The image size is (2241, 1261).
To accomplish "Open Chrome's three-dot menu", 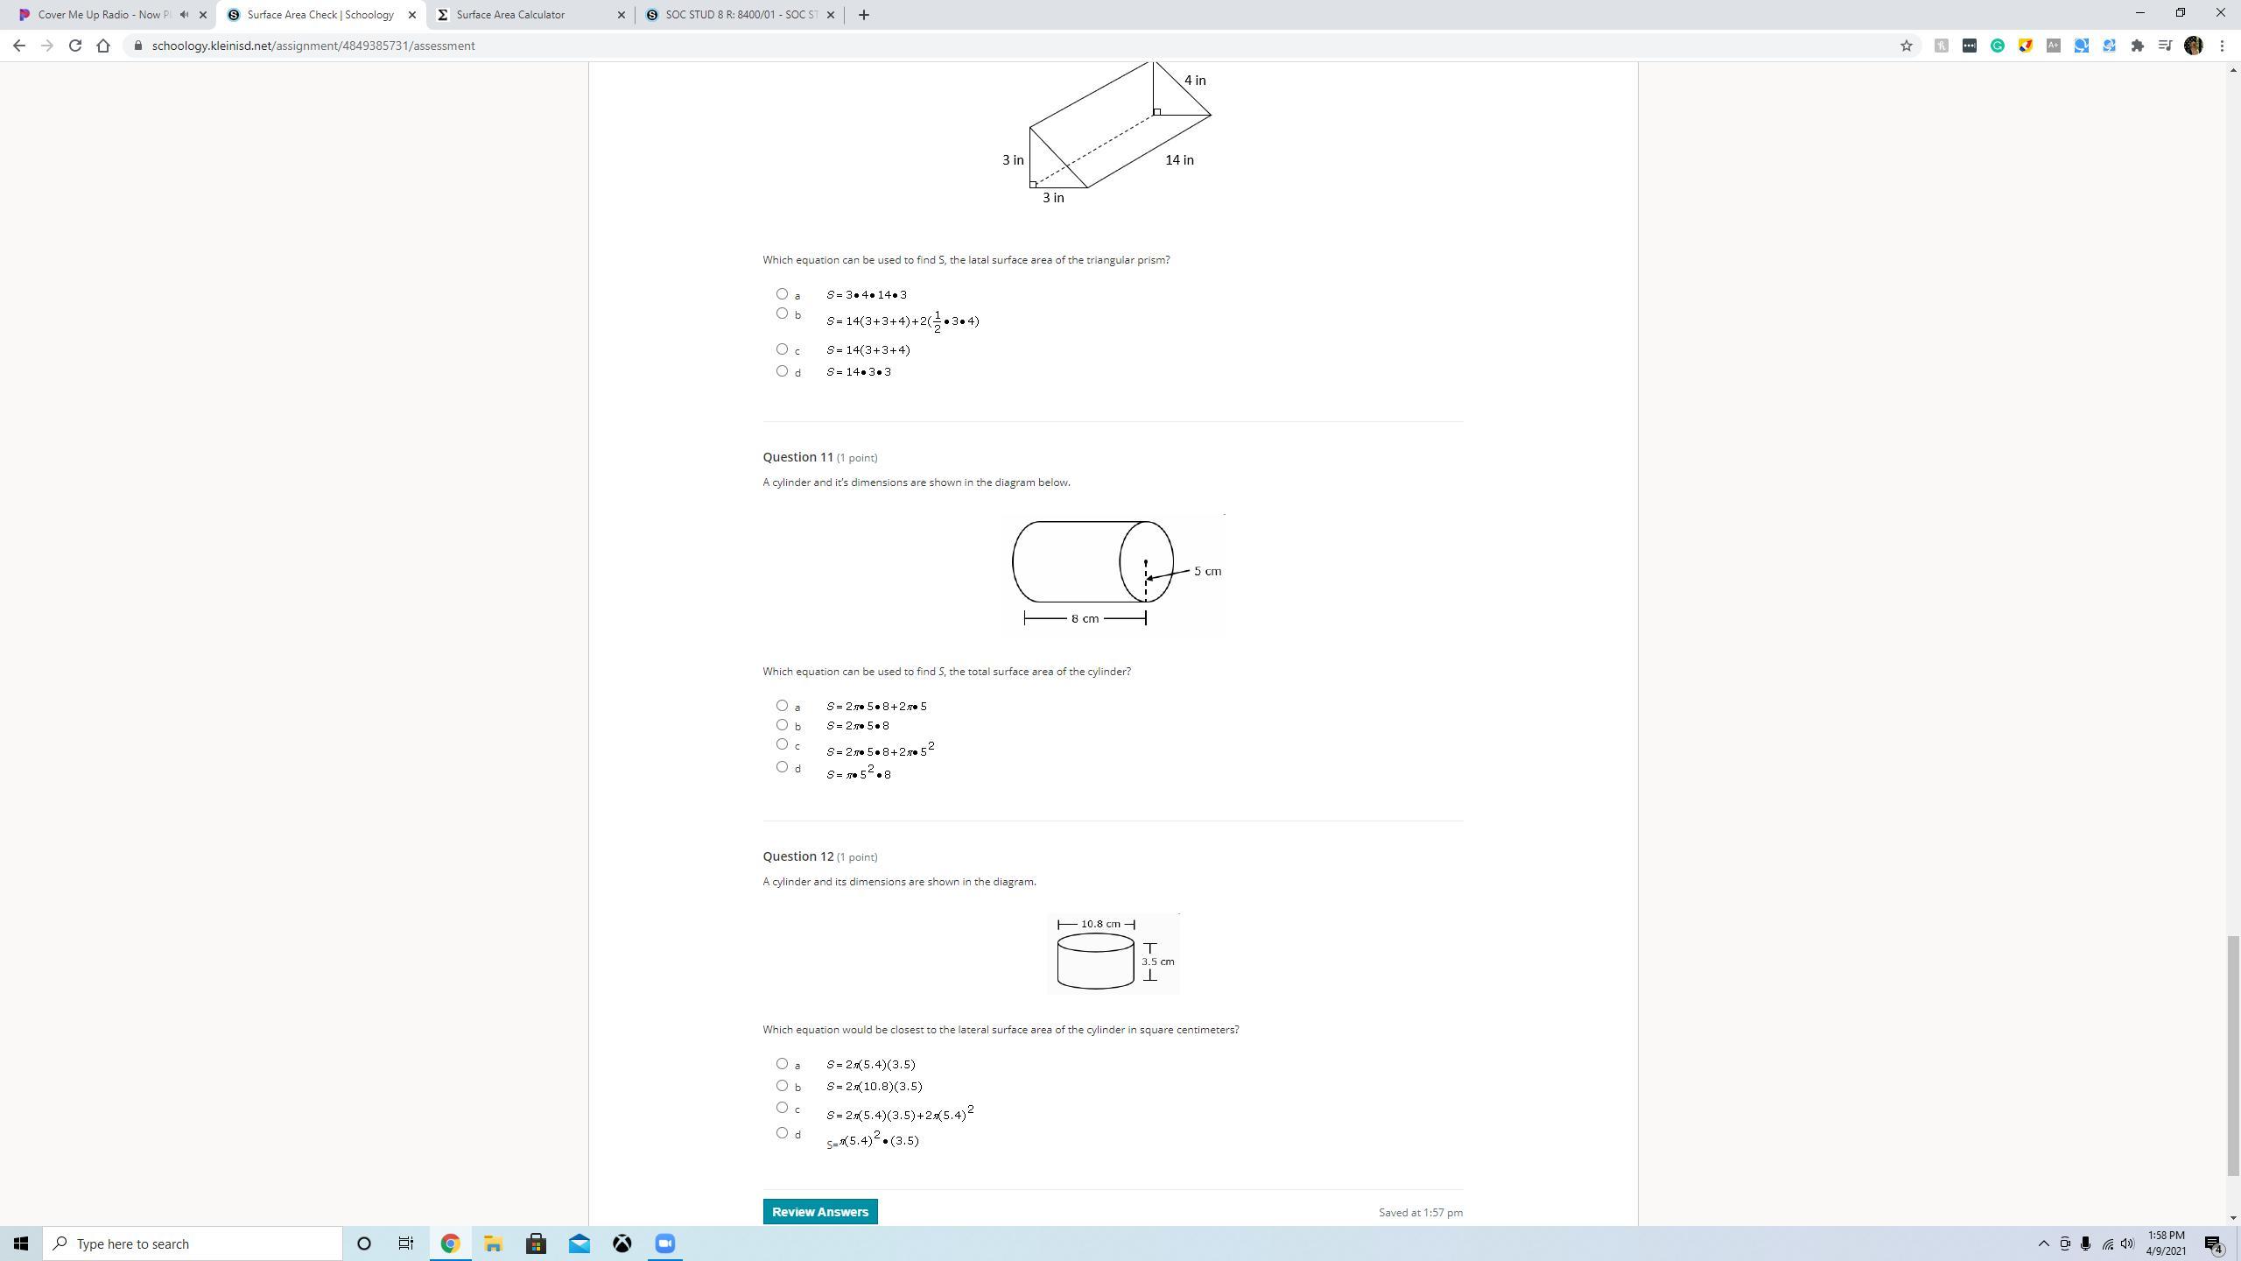I will coord(2222,46).
